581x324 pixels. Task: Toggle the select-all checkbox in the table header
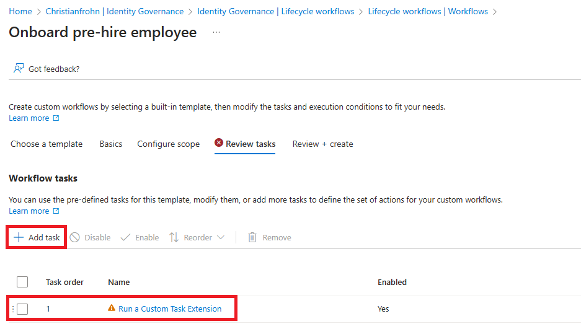(22, 282)
